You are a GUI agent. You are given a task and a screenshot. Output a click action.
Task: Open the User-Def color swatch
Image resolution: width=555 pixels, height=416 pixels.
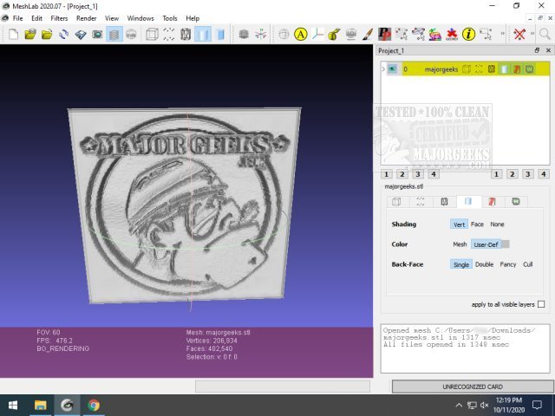[506, 244]
